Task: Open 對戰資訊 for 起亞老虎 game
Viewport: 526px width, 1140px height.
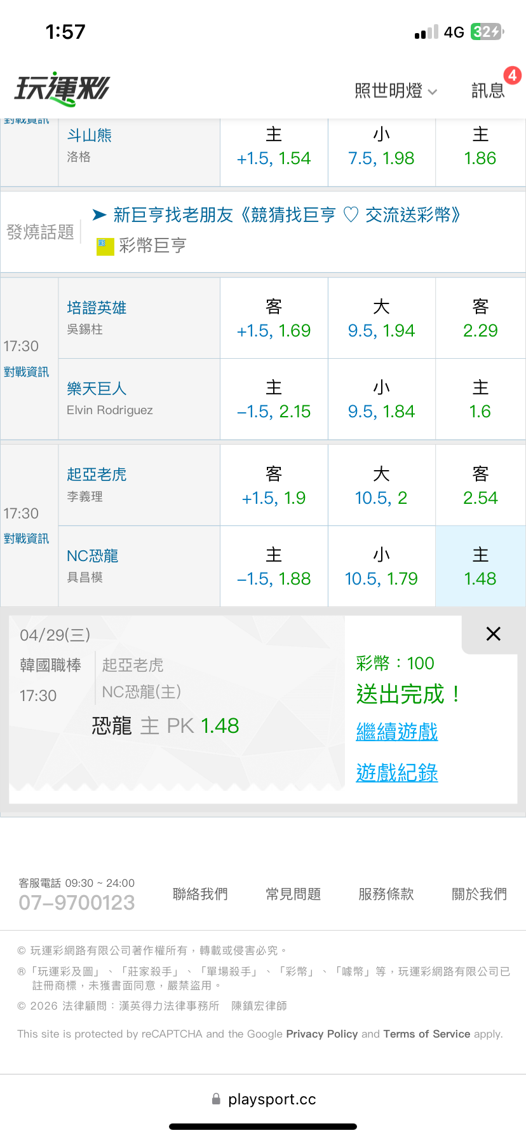Action: pyautogui.click(x=27, y=539)
